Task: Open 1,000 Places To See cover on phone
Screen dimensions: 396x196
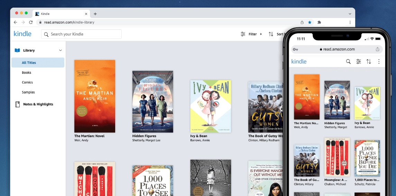Action: (x=367, y=158)
